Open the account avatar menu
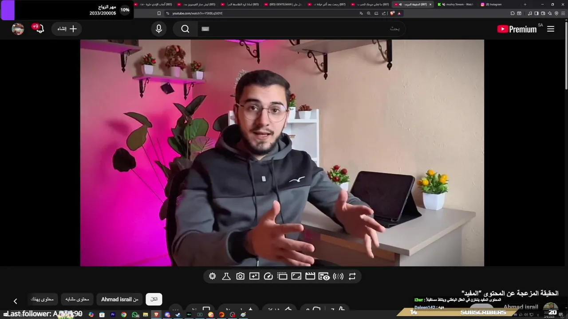Image resolution: width=568 pixels, height=319 pixels. pos(18,29)
